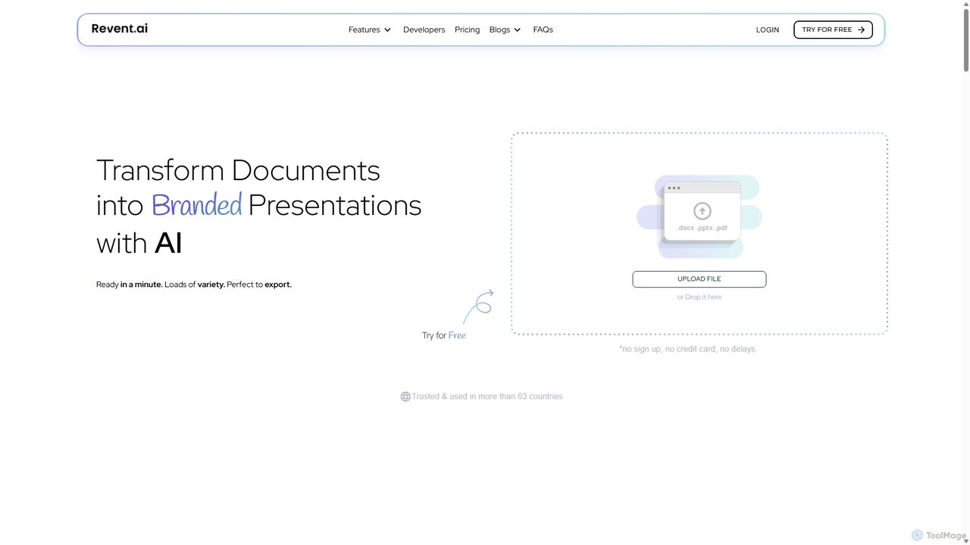Go to the Pricing page
The height and width of the screenshot is (545, 970).
pyautogui.click(x=467, y=30)
